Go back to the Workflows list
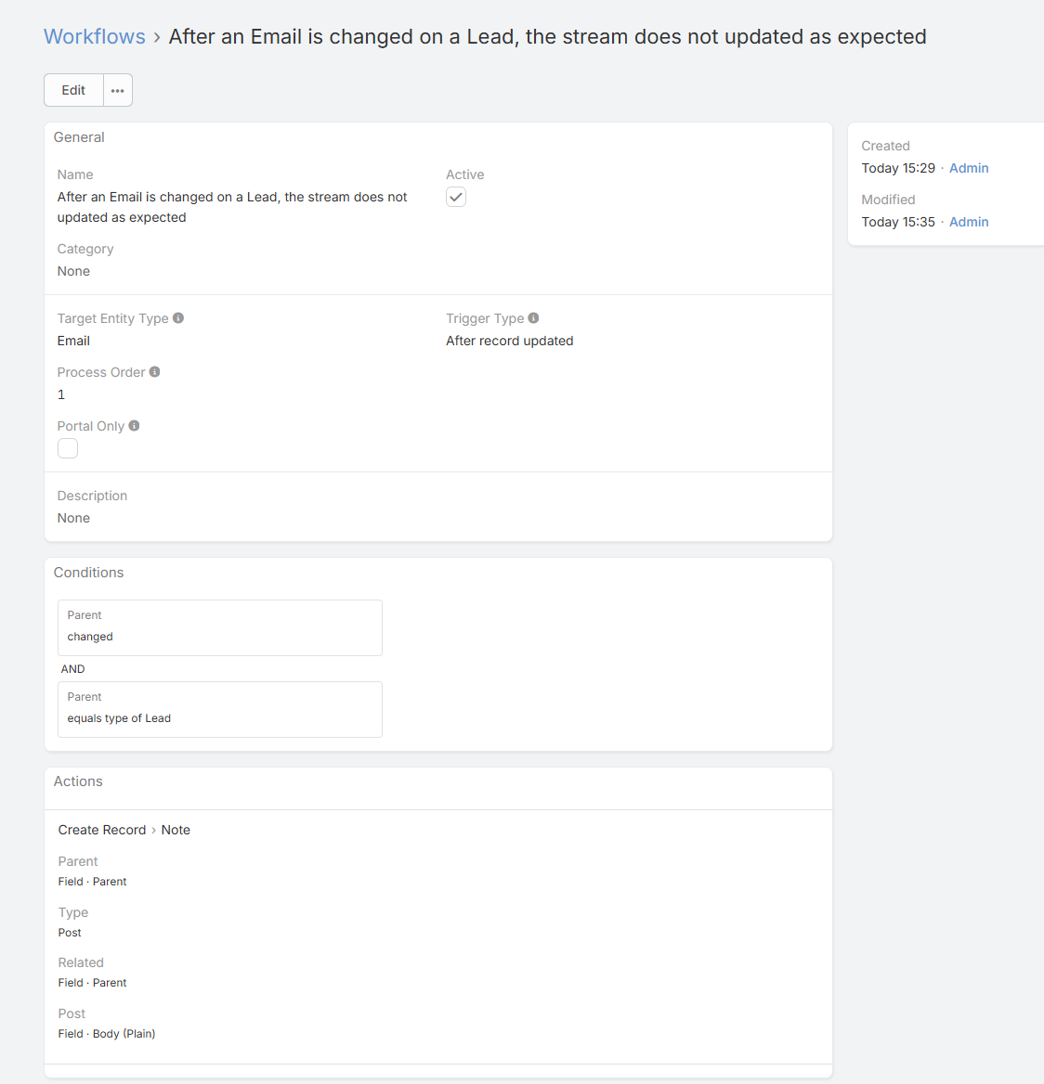This screenshot has width=1044, height=1084. [95, 37]
